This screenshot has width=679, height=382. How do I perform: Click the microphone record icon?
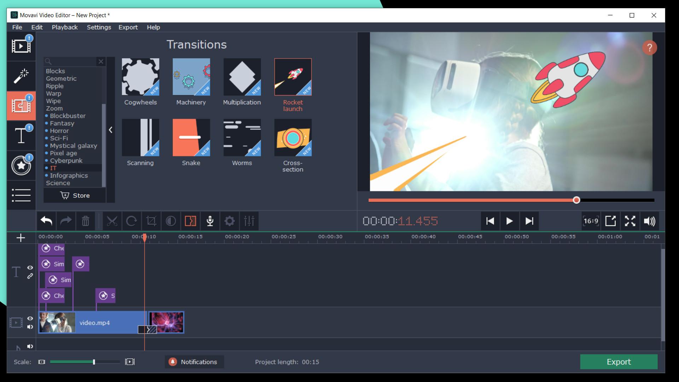(x=210, y=221)
